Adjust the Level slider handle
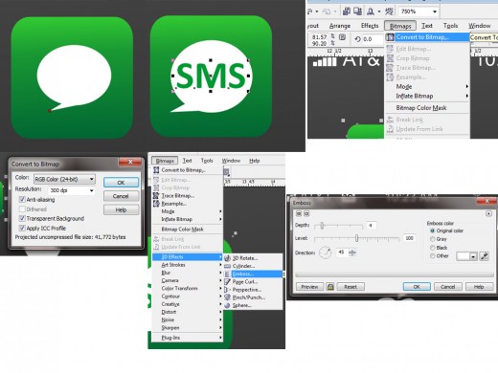This screenshot has width=498, height=373. (x=356, y=238)
